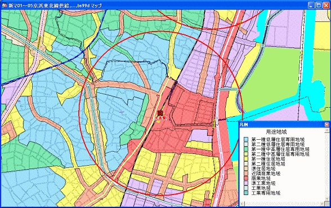
Task: Click the red station marker icon on map
Action: click(160, 113)
